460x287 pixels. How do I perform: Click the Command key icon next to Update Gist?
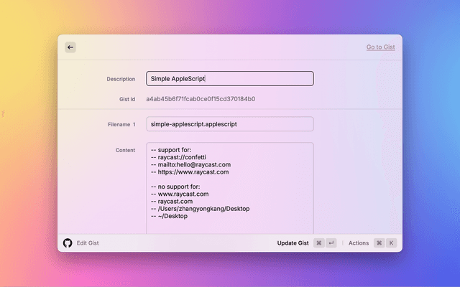(x=318, y=243)
